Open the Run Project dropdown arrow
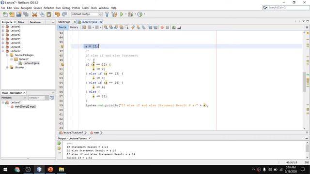Image resolution: width=310 pixels, height=174 pixels. 126,14
